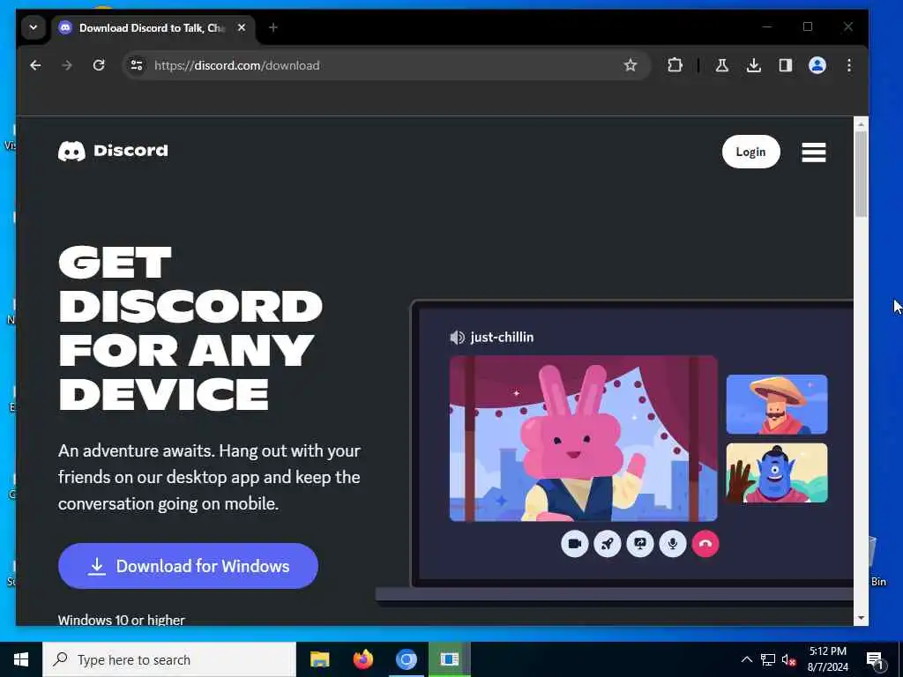Click the 'Windows 10 or higher' text
Screen dimensions: 903x677
point(122,620)
